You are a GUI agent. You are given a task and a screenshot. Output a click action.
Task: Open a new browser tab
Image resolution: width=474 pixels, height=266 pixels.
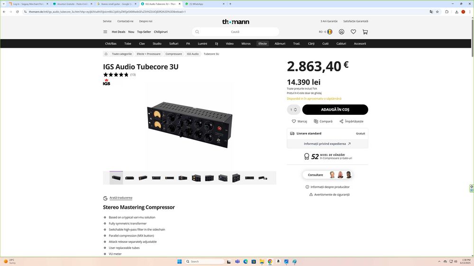(x=230, y=4)
